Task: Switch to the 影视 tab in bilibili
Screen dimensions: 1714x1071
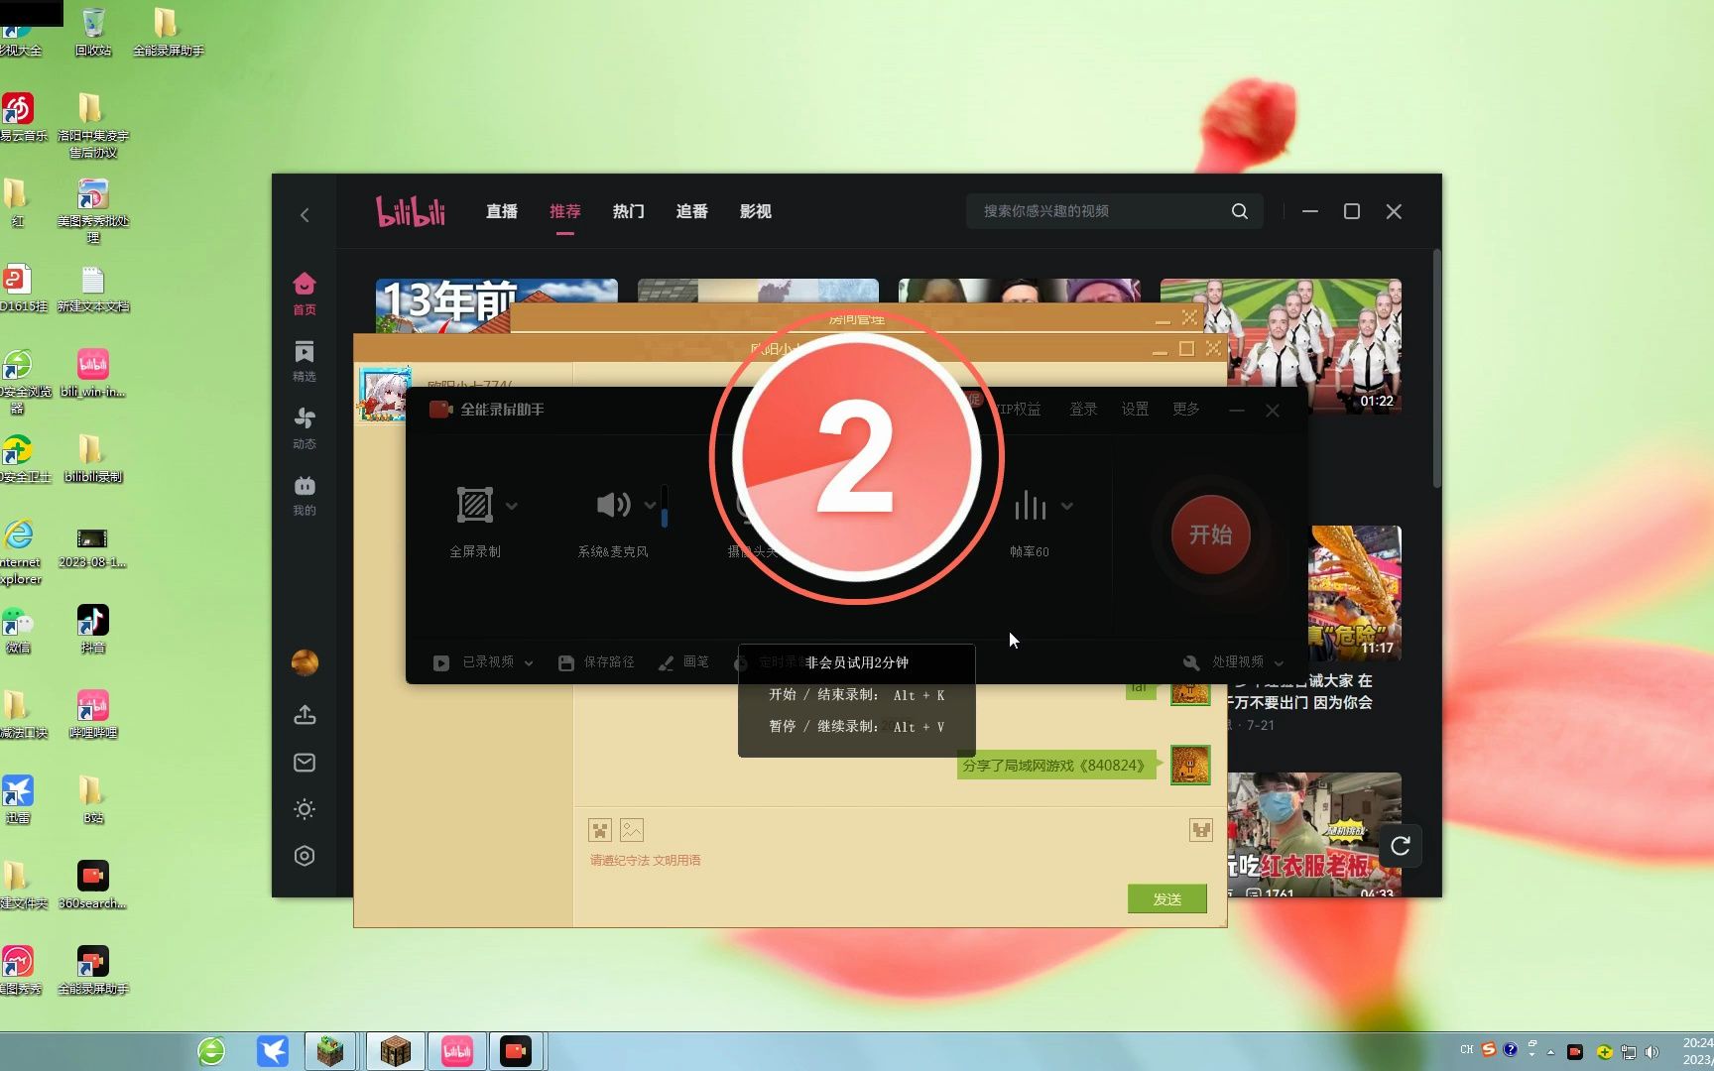Action: [x=756, y=211]
